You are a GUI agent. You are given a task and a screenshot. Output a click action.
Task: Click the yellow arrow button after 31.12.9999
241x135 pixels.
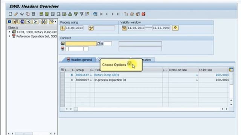click(x=175, y=28)
